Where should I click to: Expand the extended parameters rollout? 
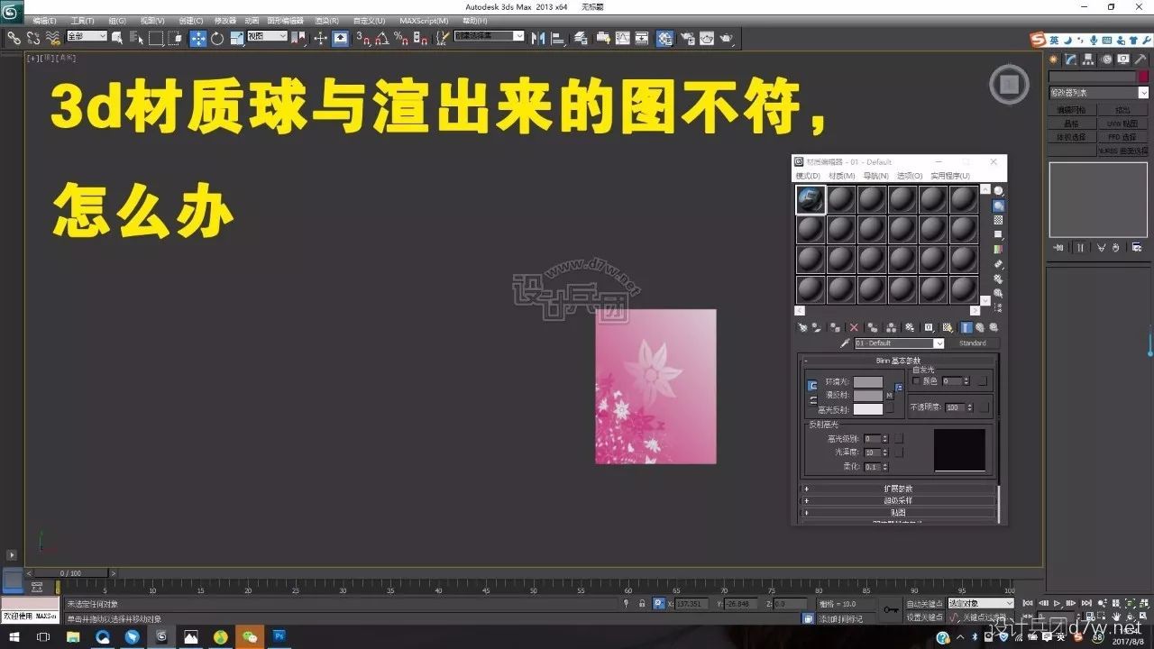click(x=899, y=489)
